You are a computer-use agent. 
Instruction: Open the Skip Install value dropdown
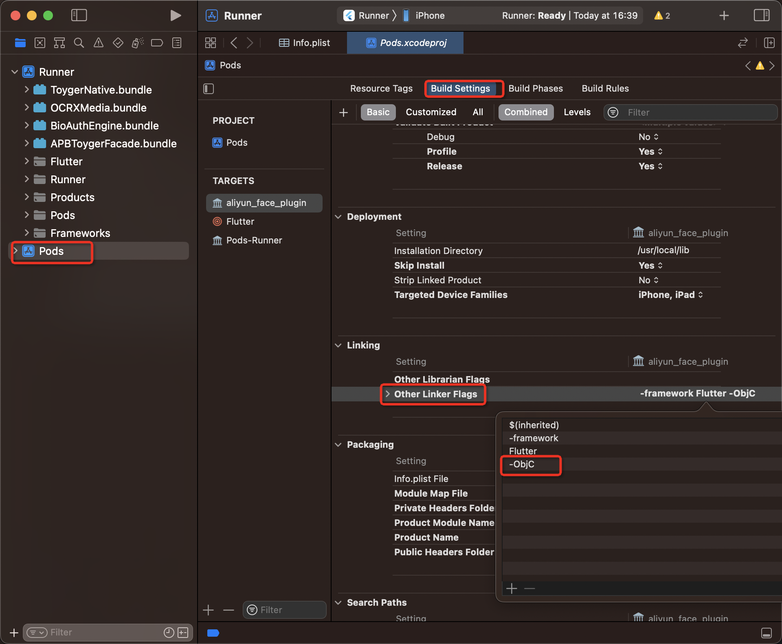650,265
